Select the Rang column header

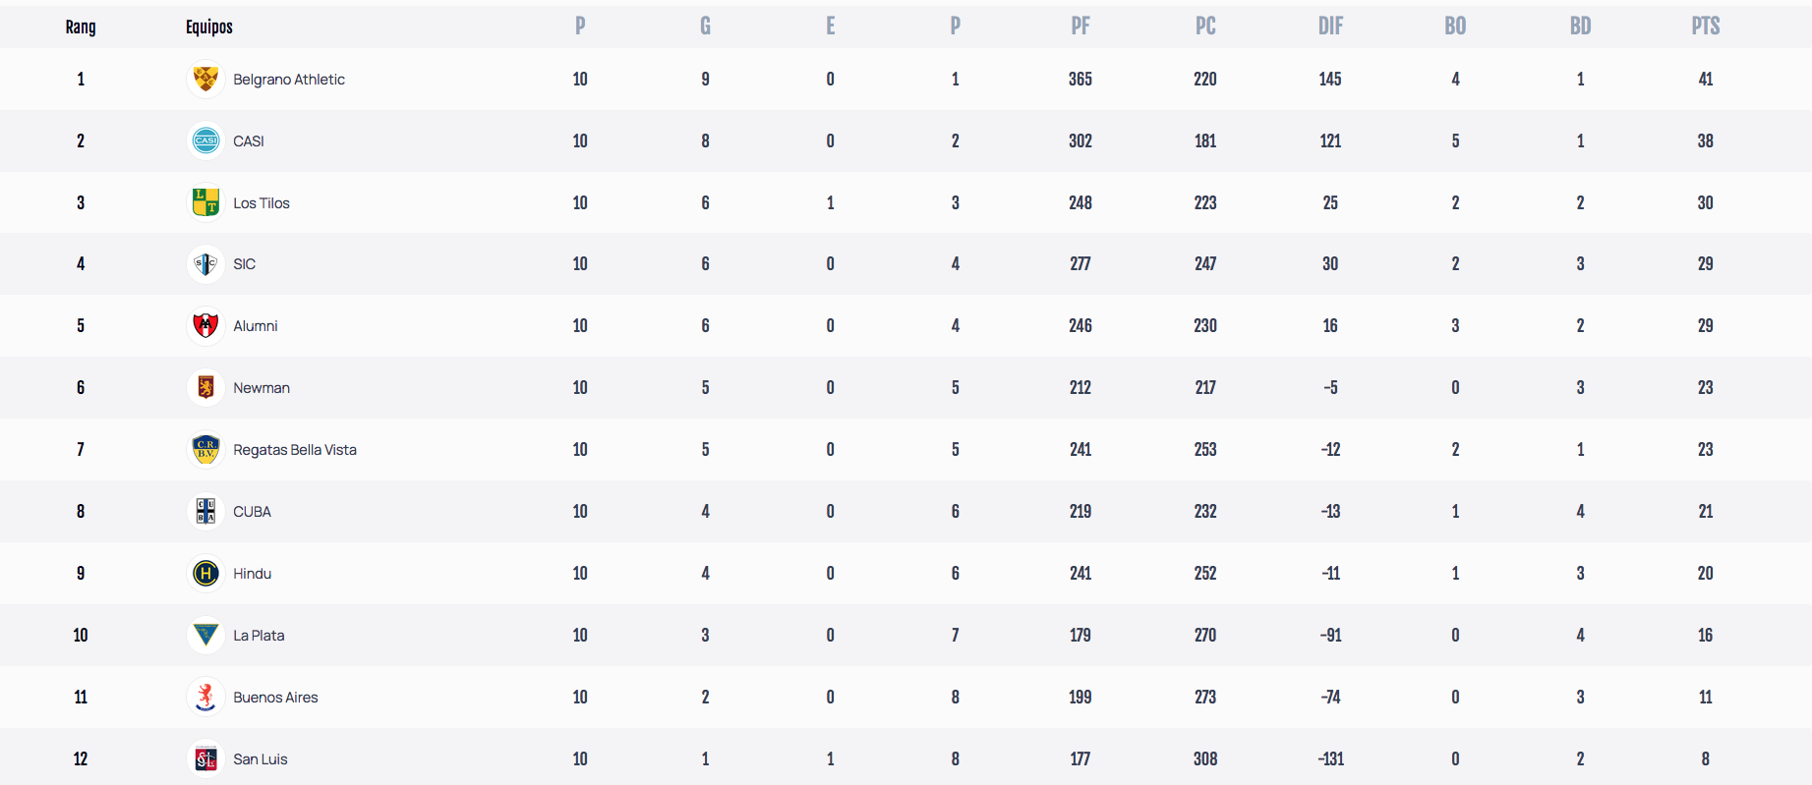(81, 27)
